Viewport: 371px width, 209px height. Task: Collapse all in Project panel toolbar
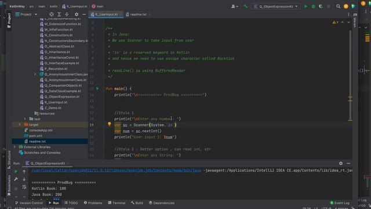pos(67,15)
